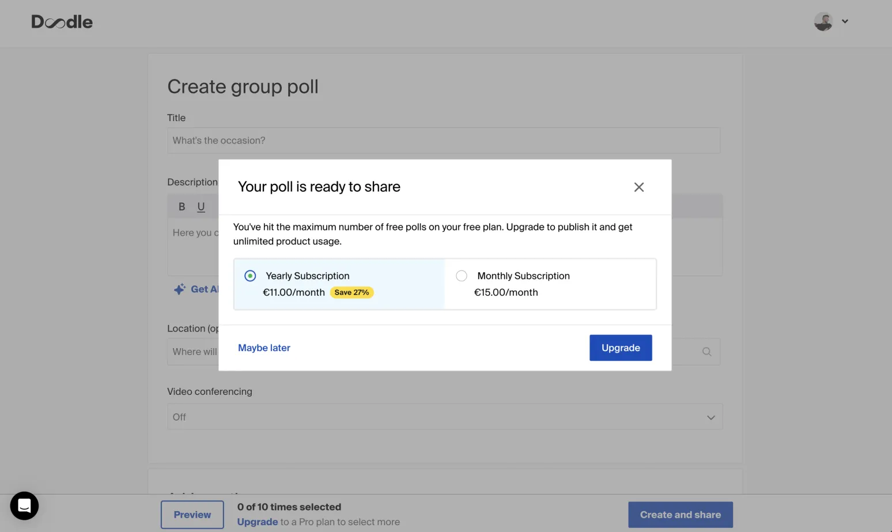892x532 pixels.
Task: Click the Preview button
Action: pos(192,515)
